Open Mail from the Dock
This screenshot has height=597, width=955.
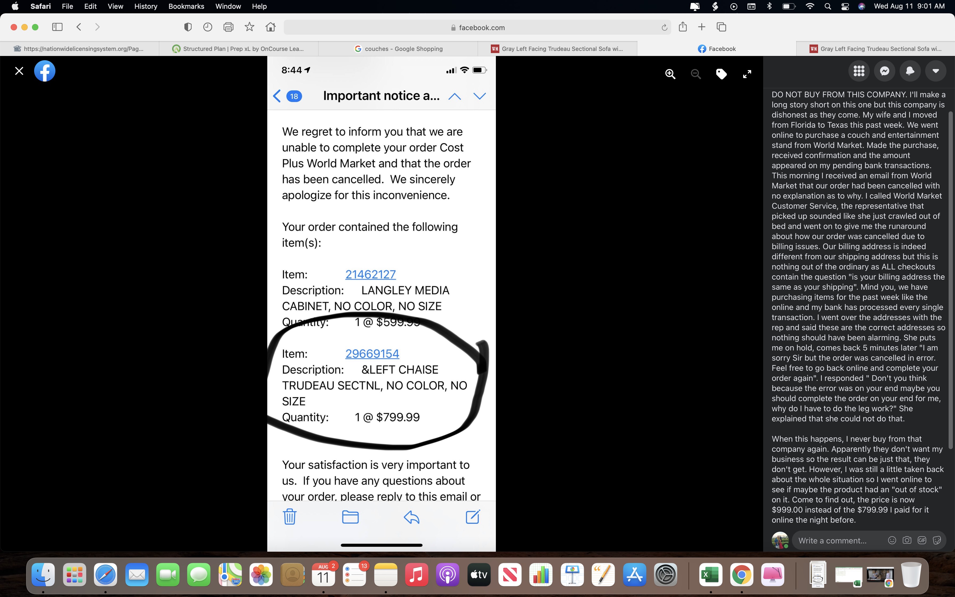136,575
